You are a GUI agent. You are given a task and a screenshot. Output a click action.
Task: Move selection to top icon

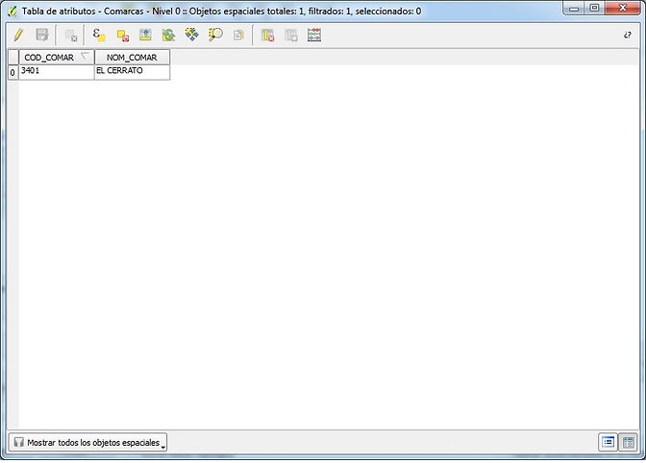[x=145, y=35]
